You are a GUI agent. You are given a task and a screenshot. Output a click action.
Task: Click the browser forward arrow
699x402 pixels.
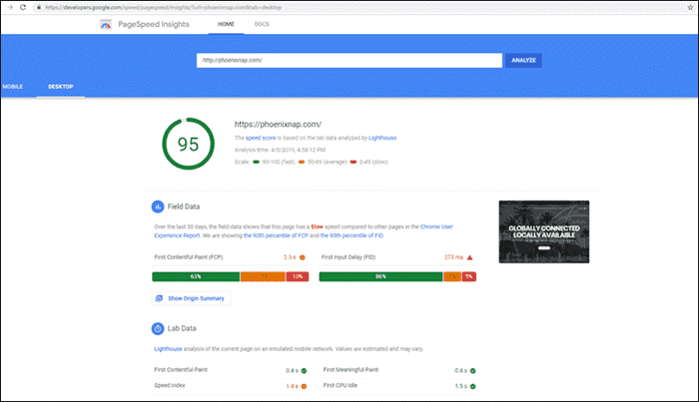(x=10, y=7)
